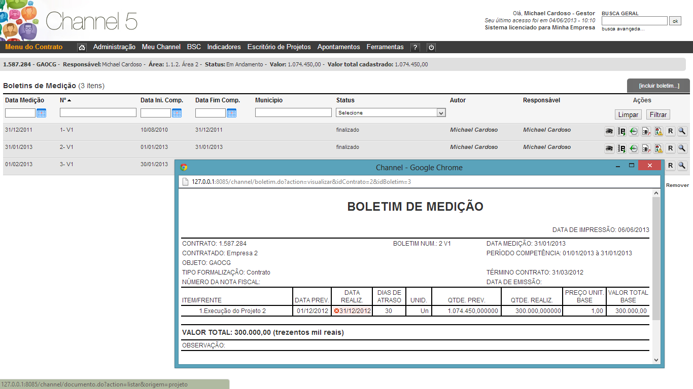This screenshot has height=389, width=693.
Task: Click the Responsável column header
Action: tap(541, 100)
